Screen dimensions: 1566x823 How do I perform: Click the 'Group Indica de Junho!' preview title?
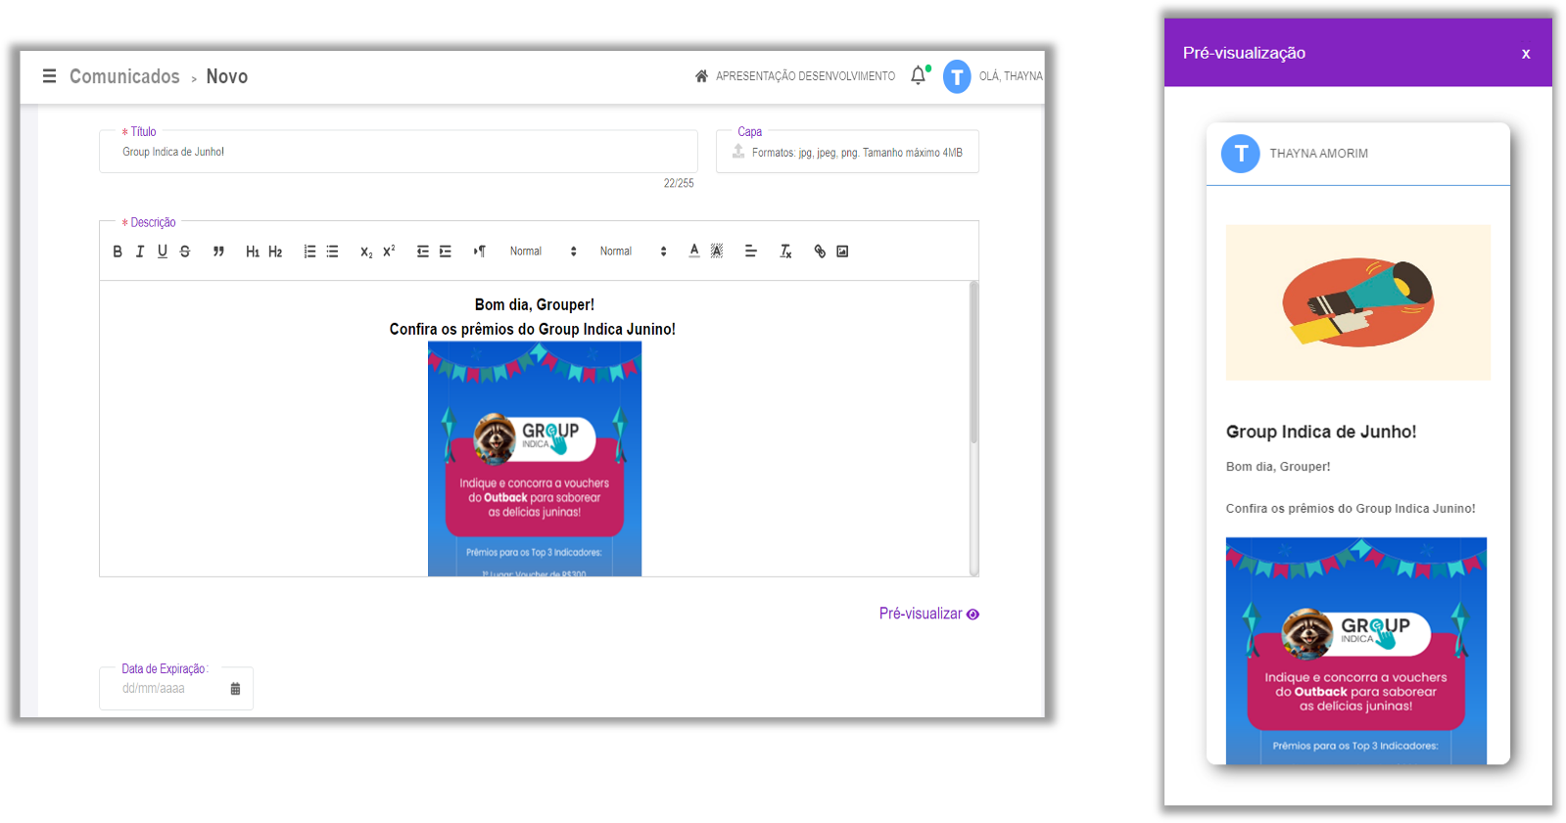[1321, 432]
